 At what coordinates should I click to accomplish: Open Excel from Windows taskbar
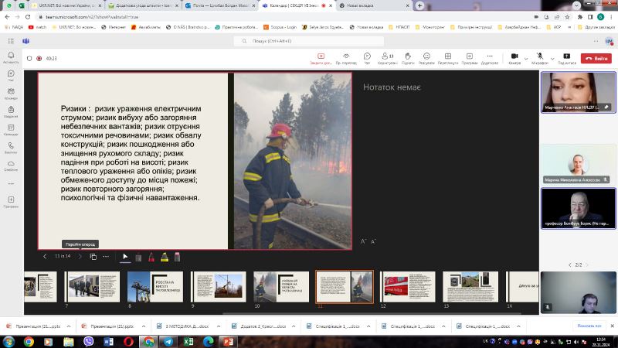pos(188,342)
